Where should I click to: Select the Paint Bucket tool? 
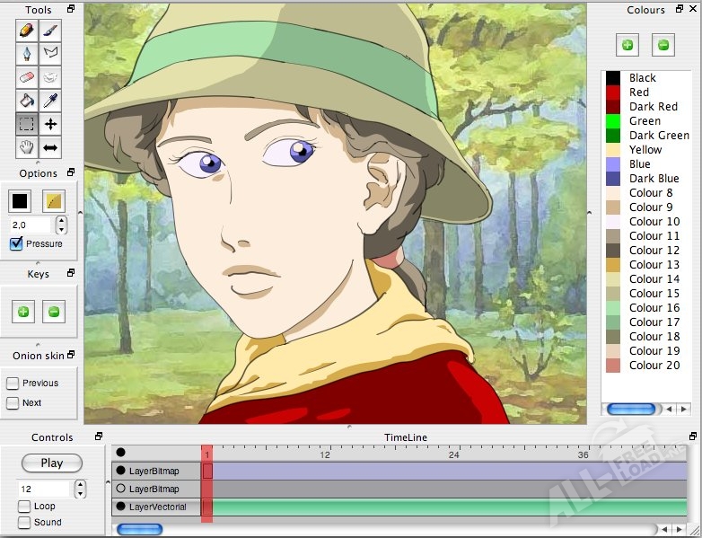pos(26,101)
